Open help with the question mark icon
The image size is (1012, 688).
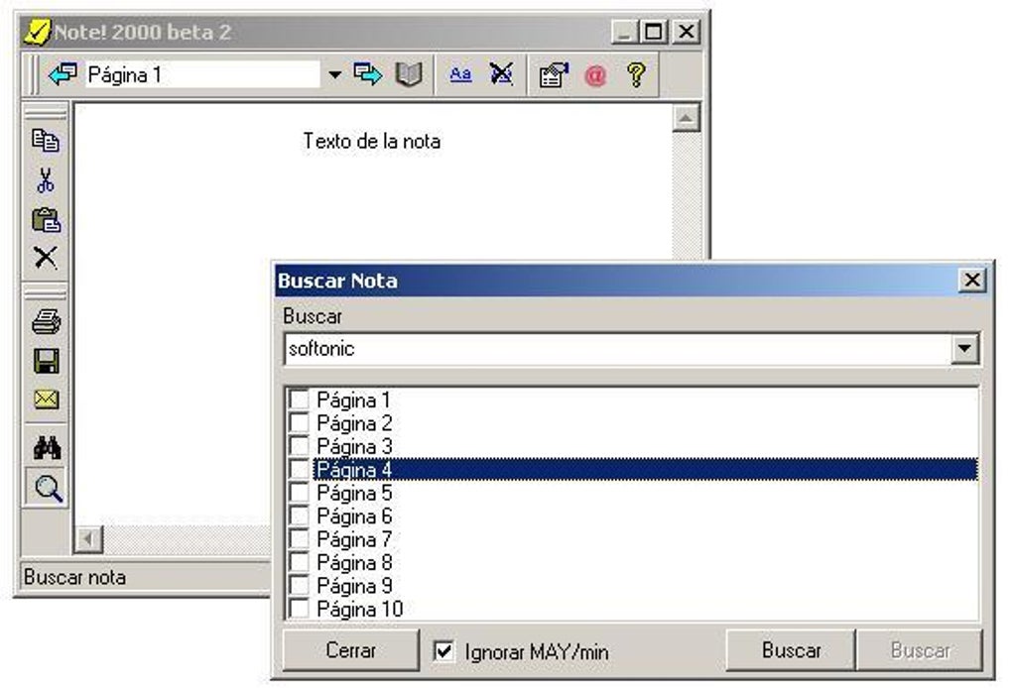click(x=636, y=73)
